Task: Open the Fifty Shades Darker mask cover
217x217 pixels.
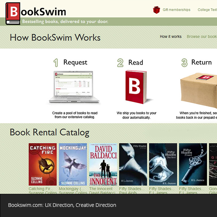Action: click(163, 165)
